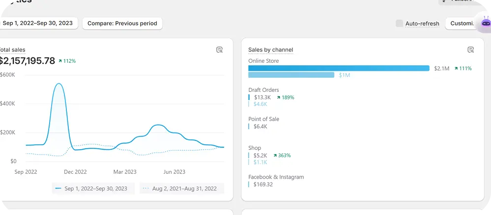Open report icon on Sales by channel card
Screen dimensions: 491x215
pos(471,50)
